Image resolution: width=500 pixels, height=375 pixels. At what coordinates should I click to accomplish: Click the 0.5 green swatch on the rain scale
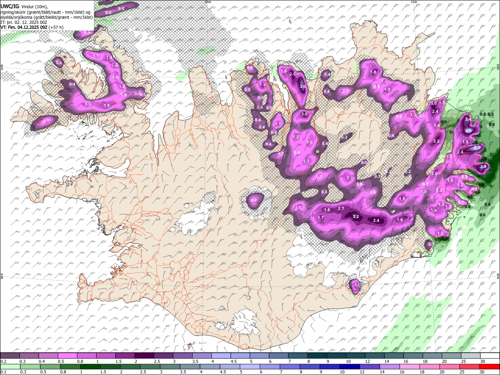click(x=50, y=366)
